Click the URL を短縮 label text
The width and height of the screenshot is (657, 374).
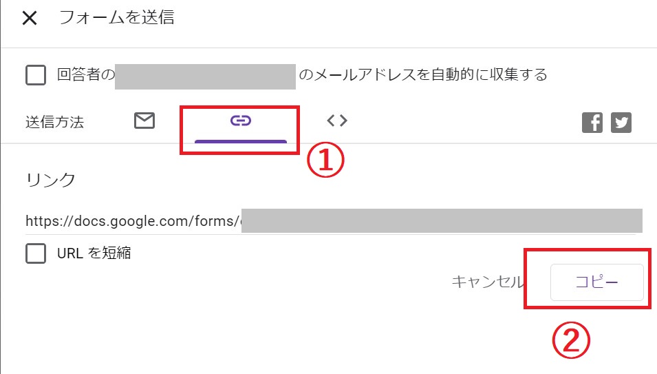tap(94, 253)
